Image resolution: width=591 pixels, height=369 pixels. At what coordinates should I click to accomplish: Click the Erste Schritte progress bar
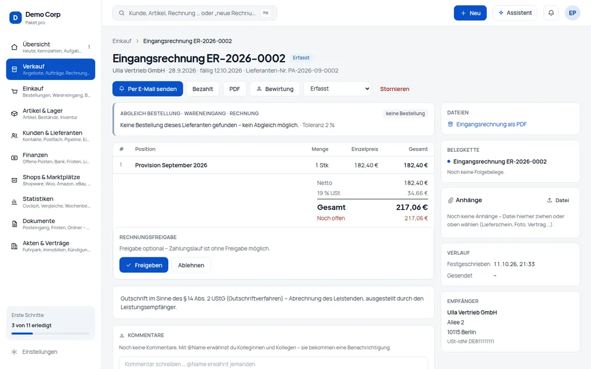tap(51, 334)
